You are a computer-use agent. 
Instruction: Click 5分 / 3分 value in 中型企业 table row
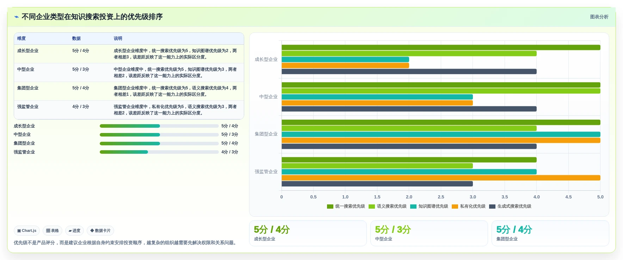(x=81, y=69)
